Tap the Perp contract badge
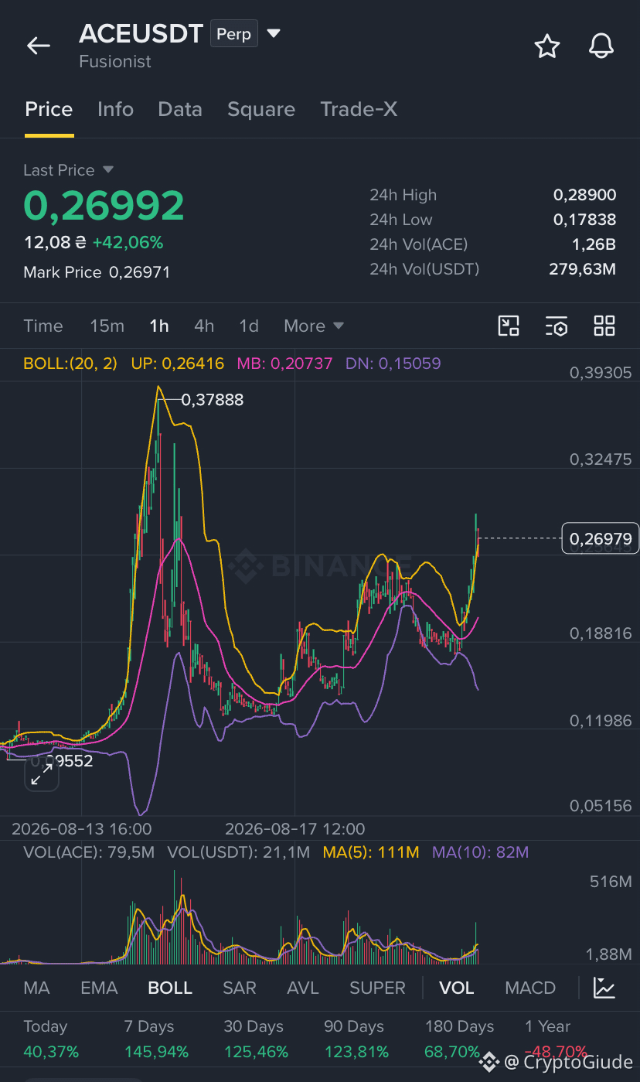The image size is (640, 1082). [x=234, y=34]
